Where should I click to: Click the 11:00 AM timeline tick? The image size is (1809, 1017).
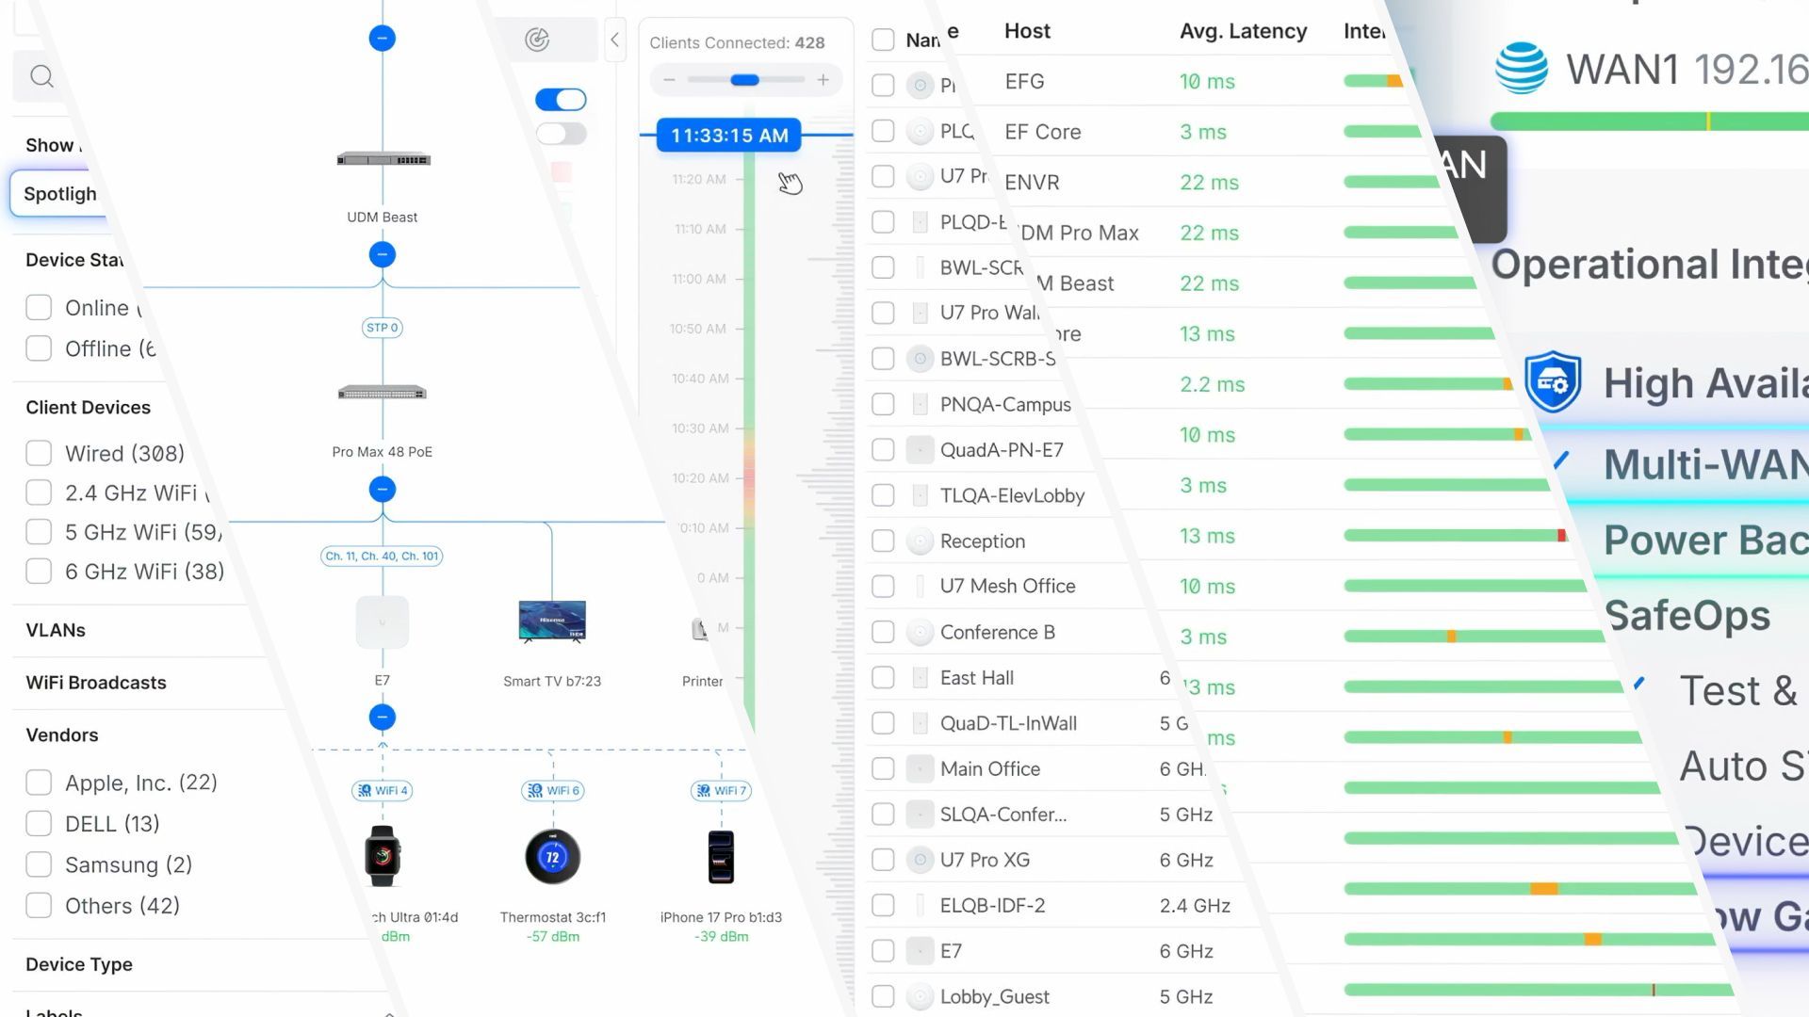tap(699, 280)
